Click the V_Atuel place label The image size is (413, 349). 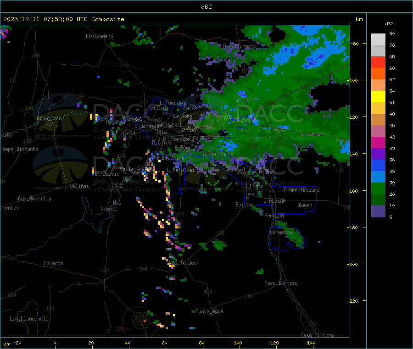(x=236, y=170)
